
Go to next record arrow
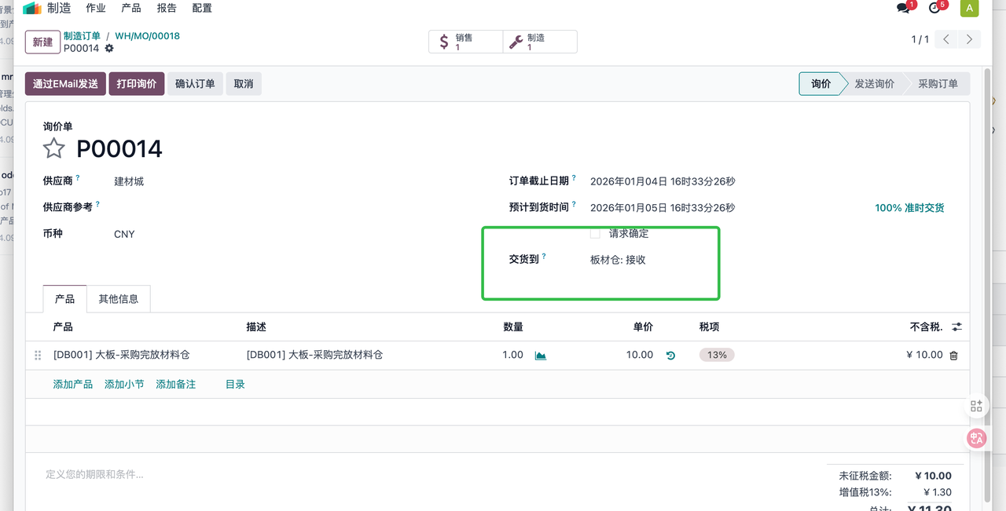click(x=970, y=39)
